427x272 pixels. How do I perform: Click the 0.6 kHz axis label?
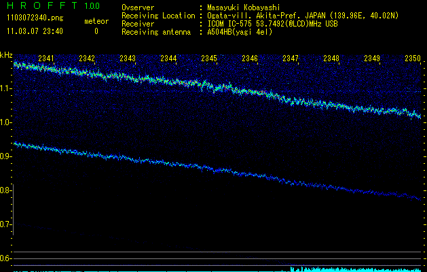5,258
